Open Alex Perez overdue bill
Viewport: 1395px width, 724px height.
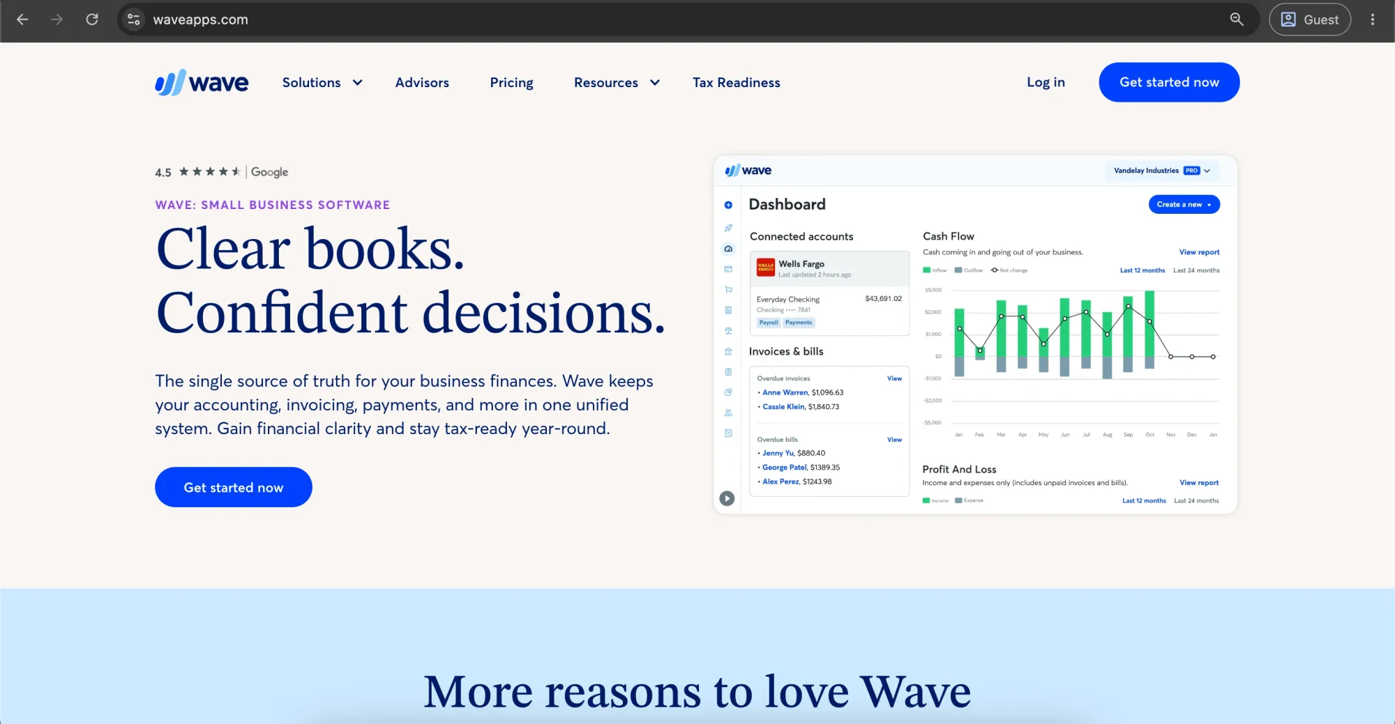click(x=781, y=482)
